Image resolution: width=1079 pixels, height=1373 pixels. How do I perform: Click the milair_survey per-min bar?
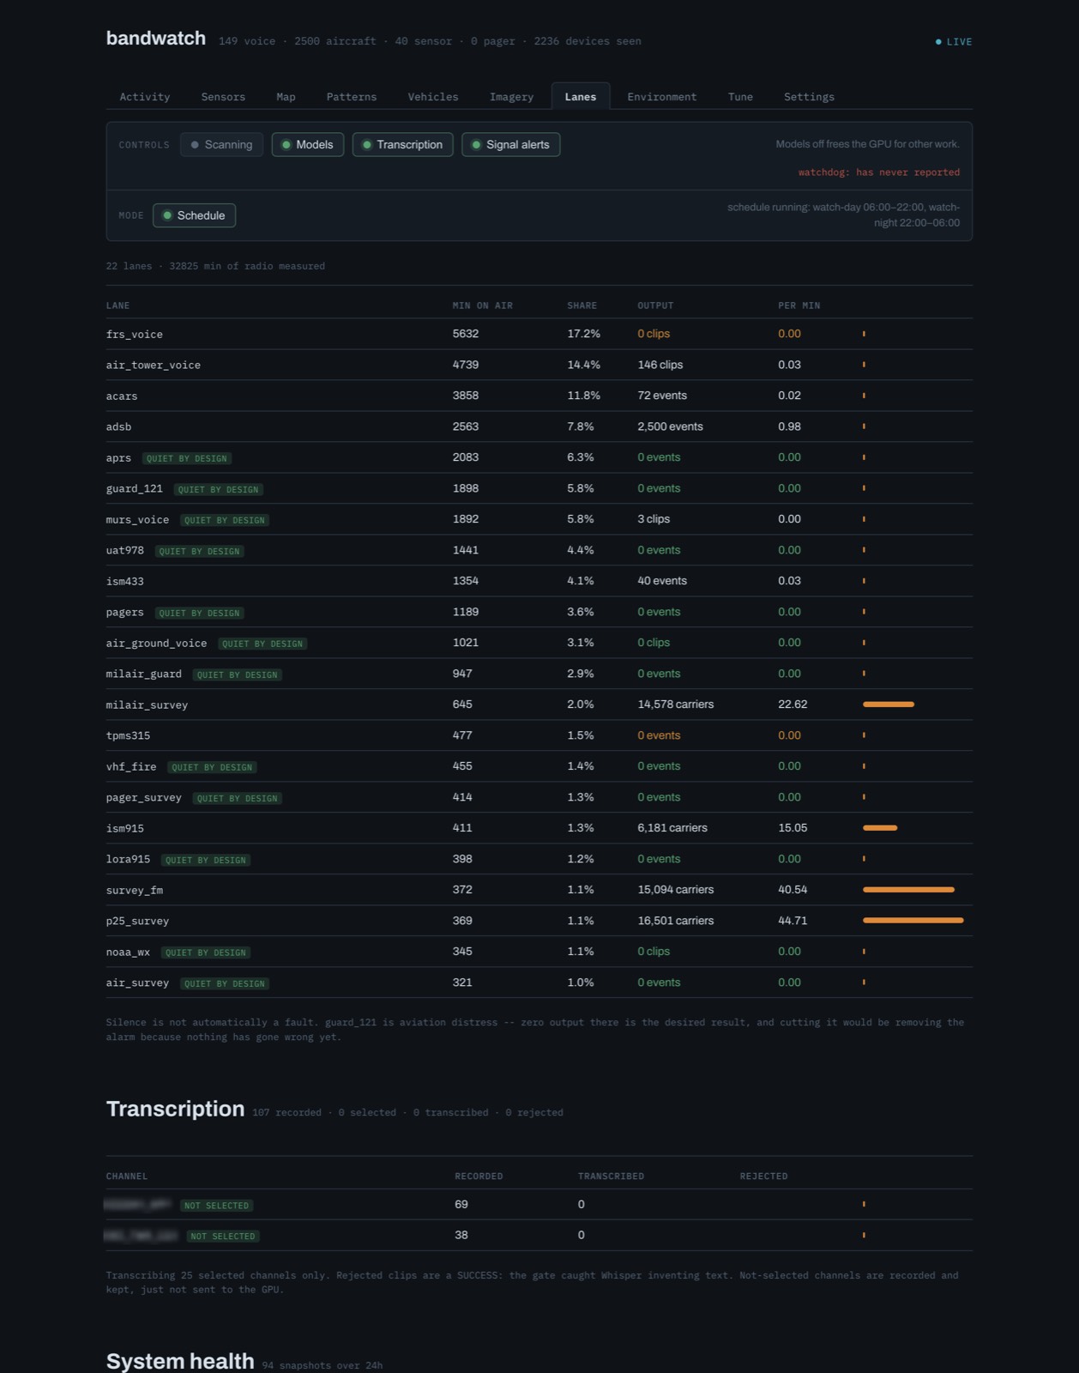[889, 705]
